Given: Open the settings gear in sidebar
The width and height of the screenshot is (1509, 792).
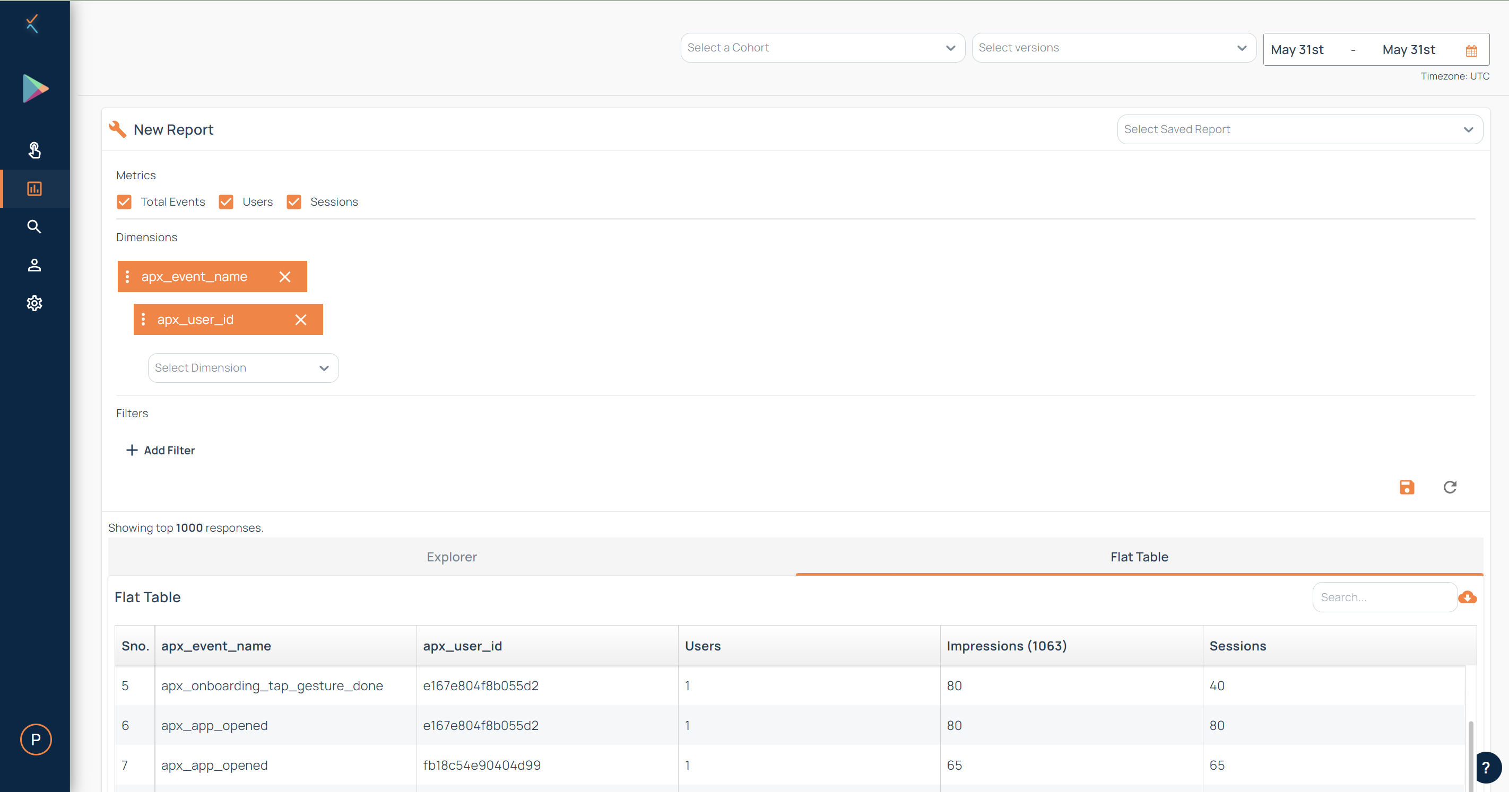Looking at the screenshot, I should [34, 303].
